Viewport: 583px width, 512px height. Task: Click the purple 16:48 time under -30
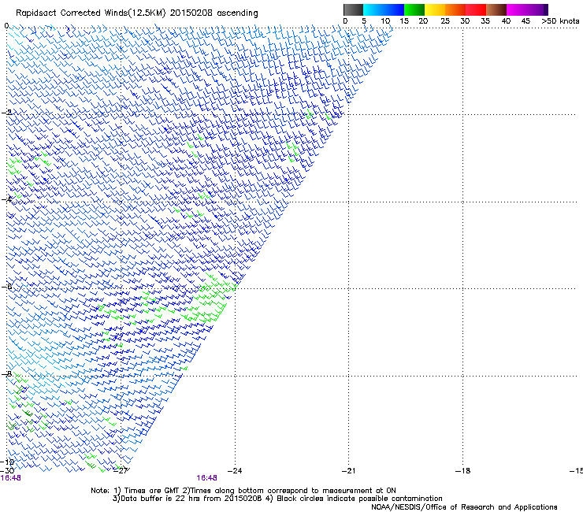[x=10, y=478]
